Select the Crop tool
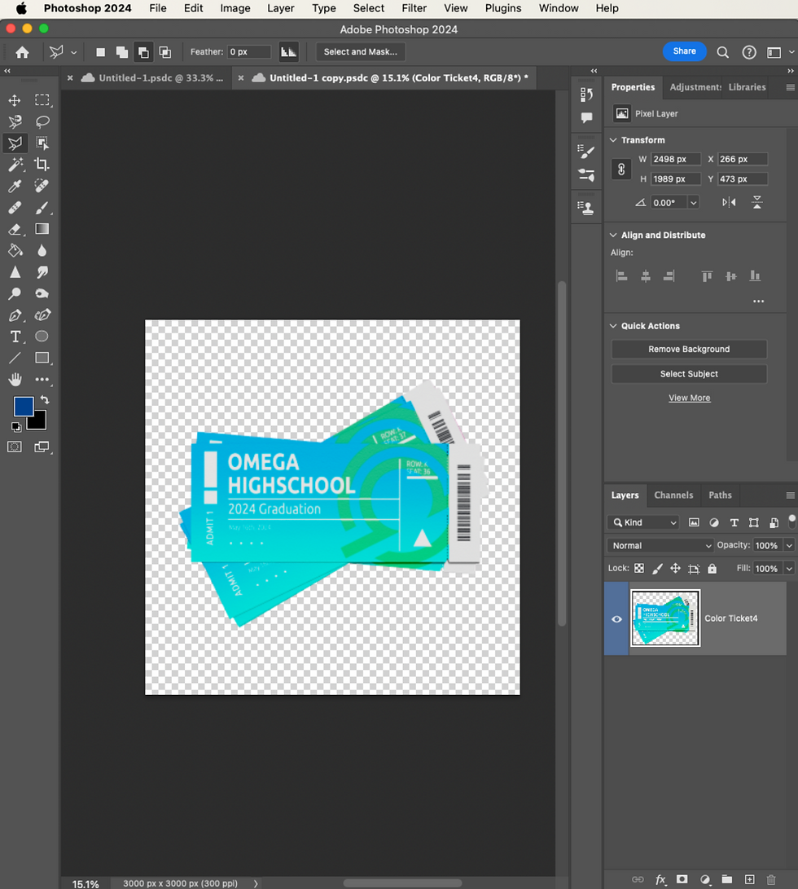Screen dimensions: 798x889 click(42, 165)
